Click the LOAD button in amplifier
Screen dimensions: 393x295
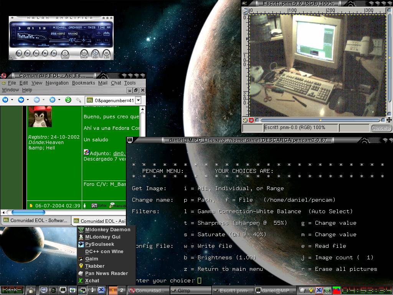pyautogui.click(x=65, y=54)
